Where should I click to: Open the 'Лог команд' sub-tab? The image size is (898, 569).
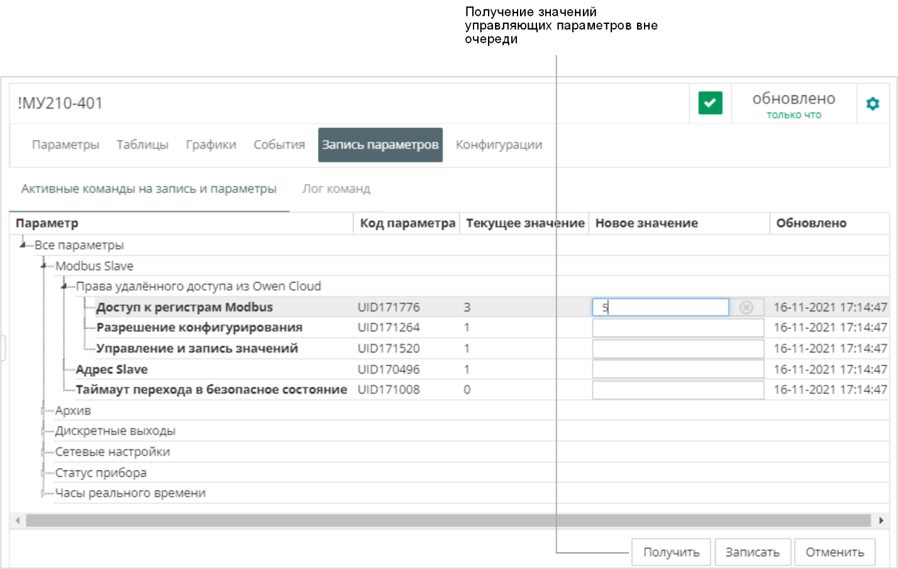pos(336,188)
